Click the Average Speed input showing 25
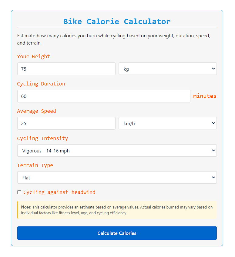235x257 pixels. click(66, 123)
